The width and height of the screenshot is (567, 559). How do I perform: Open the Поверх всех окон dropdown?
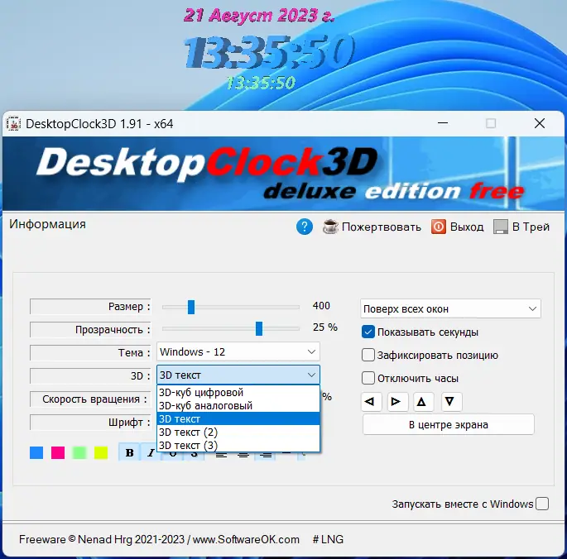coord(450,308)
